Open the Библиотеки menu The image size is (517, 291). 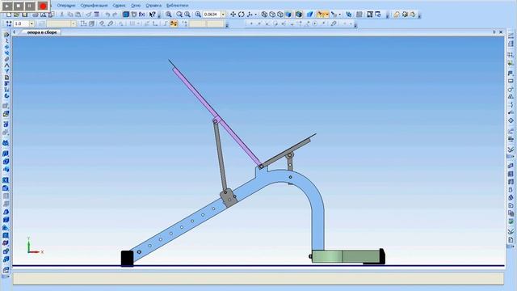(178, 6)
